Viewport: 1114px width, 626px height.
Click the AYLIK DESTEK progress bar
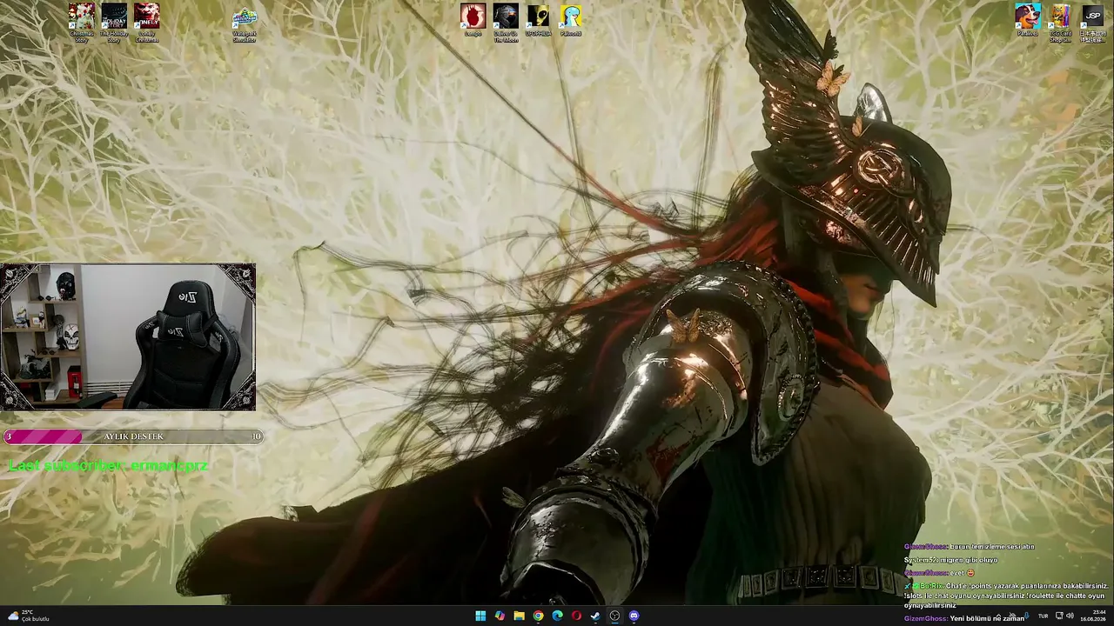click(x=133, y=436)
